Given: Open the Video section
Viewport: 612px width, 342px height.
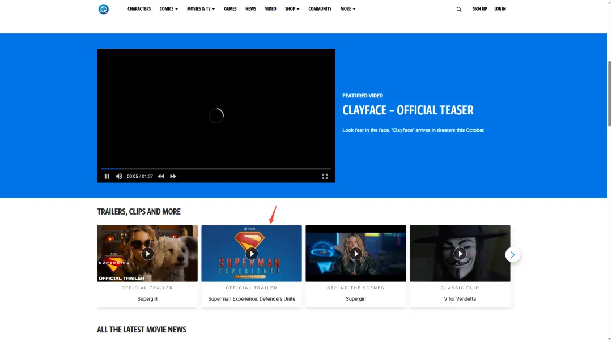Looking at the screenshot, I should (270, 9).
